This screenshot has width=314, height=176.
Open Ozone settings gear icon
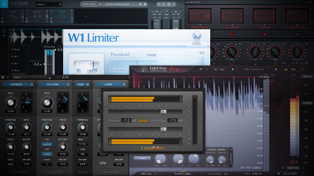click(169, 4)
